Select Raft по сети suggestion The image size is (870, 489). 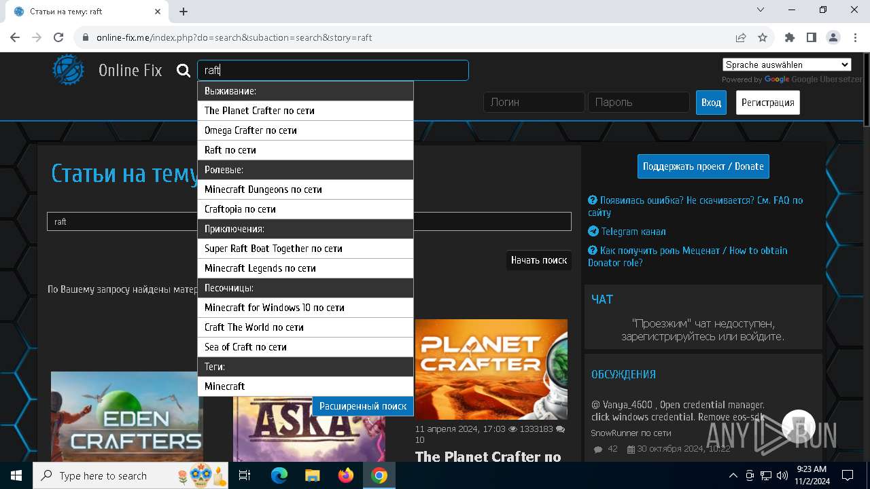tap(305, 149)
